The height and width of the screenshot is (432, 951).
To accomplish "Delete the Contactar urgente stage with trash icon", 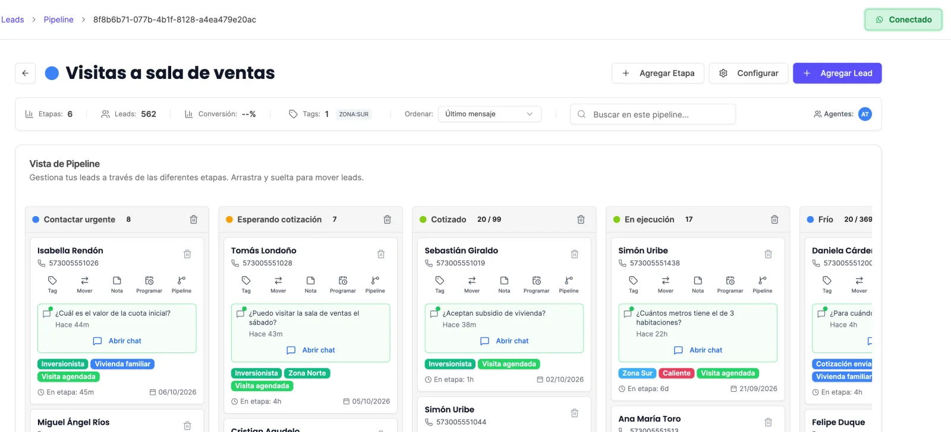I will point(194,220).
